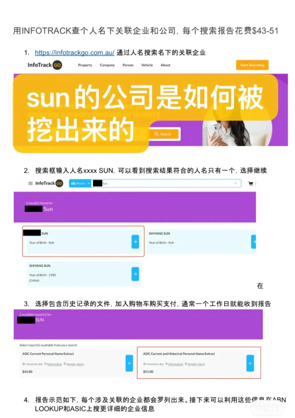Select arrow for SHIYANG SUN born 1985
The width and height of the screenshot is (295, 418).
135,274
